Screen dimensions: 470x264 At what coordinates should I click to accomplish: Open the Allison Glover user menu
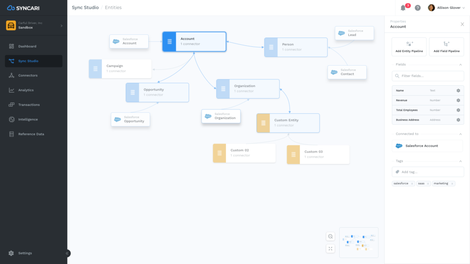[447, 8]
